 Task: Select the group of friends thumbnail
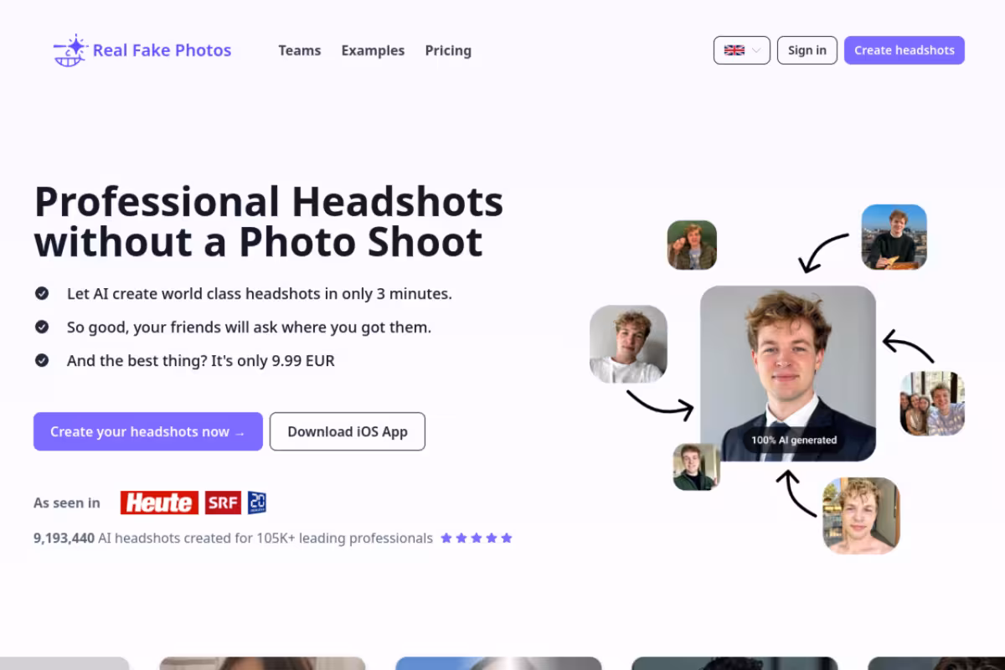pos(932,404)
